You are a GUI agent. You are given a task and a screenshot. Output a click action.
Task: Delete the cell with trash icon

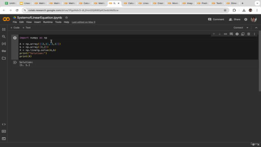point(249,34)
